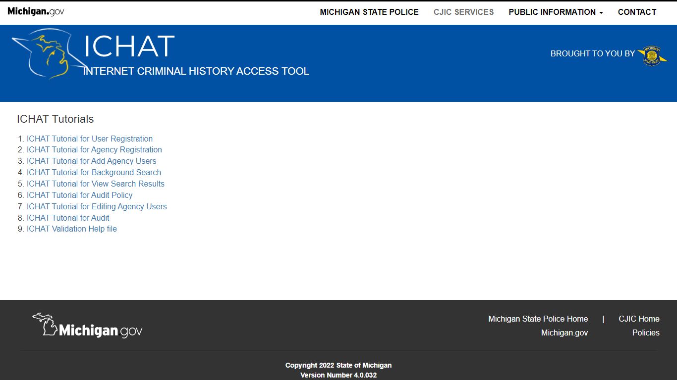Click the Brought To You By text
The width and height of the screenshot is (677, 380).
pos(593,53)
